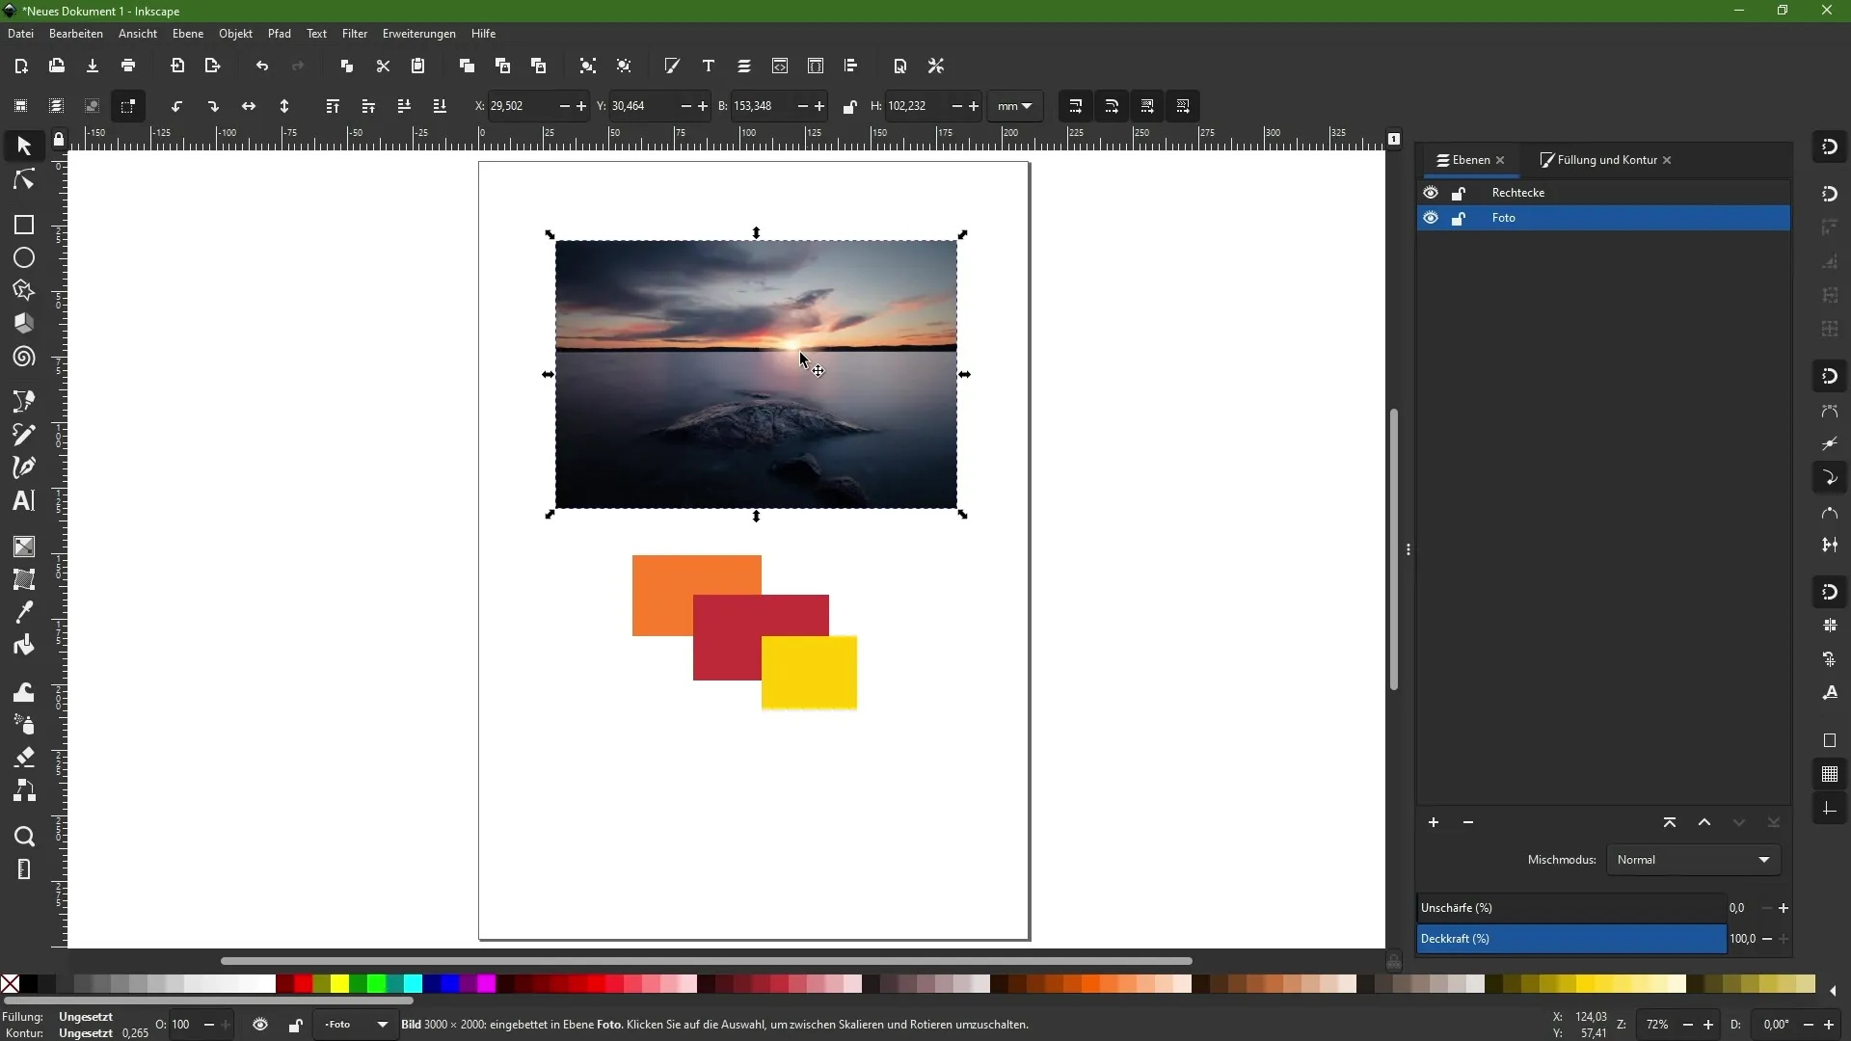This screenshot has height=1041, width=1851.
Task: Raise layer one step with up arrow
Action: (1704, 822)
